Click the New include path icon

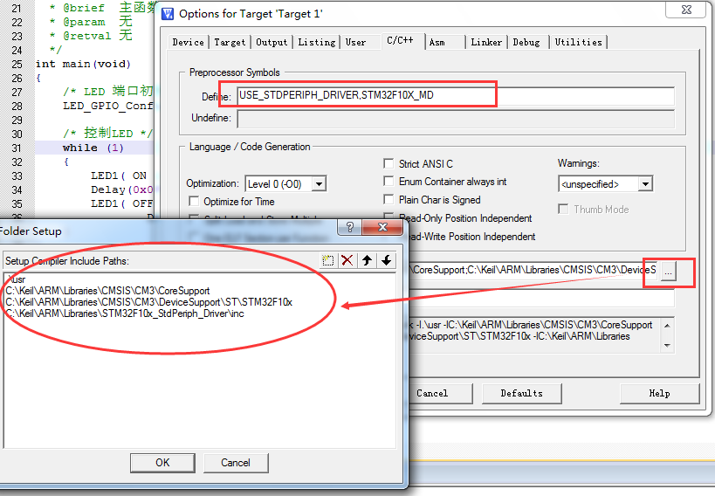328,260
